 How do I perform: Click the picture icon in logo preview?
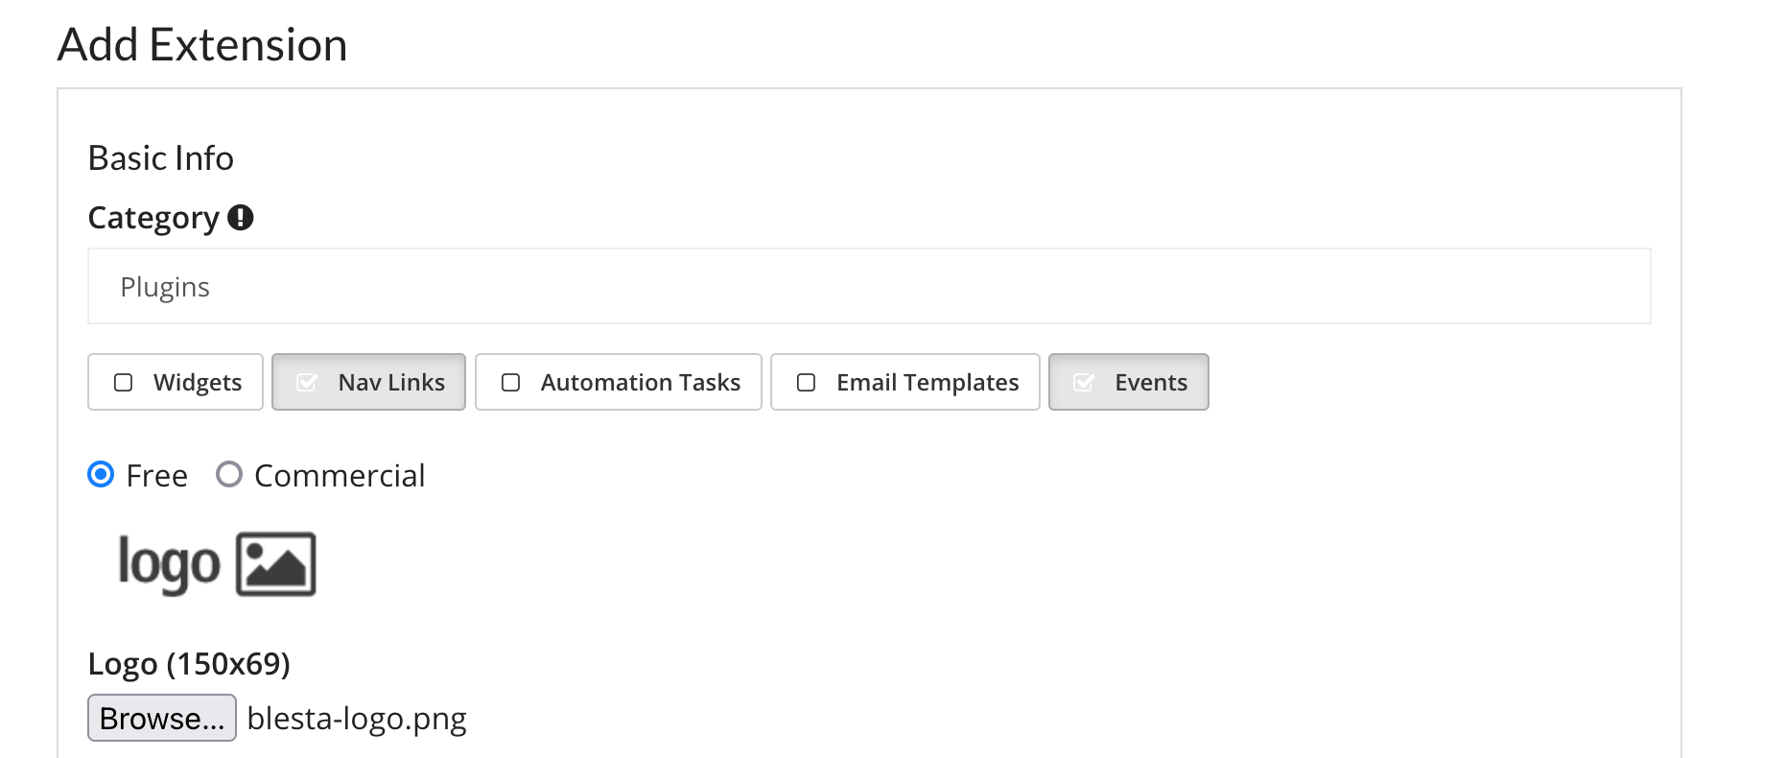coord(276,564)
